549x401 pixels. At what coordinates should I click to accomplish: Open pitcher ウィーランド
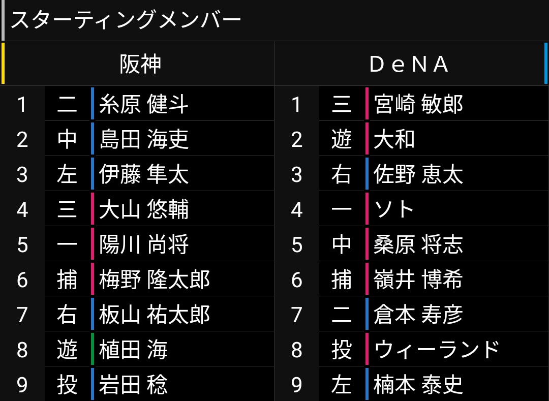437,350
